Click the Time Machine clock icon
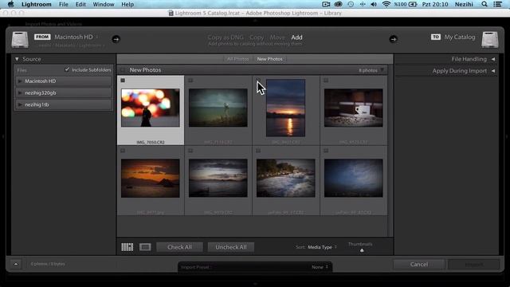 [351, 4]
